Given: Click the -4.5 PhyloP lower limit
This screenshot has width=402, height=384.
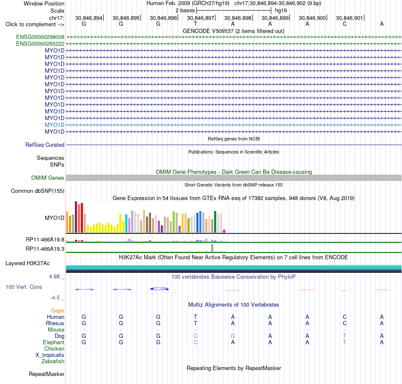Looking at the screenshot, I should (x=55, y=298).
